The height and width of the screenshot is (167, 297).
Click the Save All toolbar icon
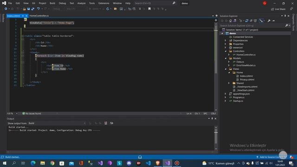point(33,9)
